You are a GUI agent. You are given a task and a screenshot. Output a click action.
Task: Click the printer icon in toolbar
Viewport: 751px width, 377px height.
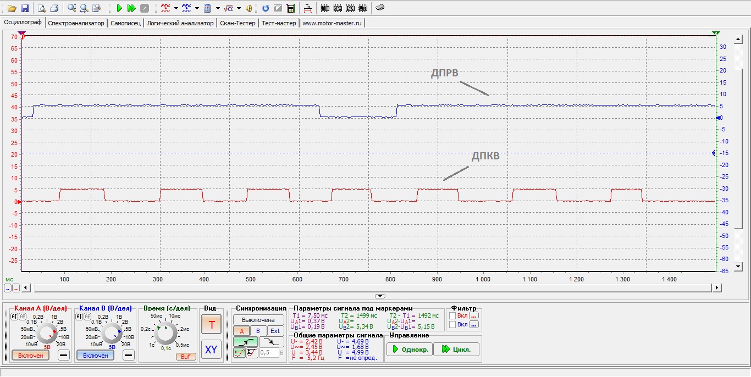click(x=54, y=8)
